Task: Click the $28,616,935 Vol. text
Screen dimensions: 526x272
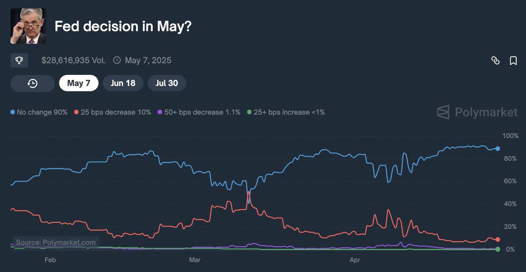Action: [73, 60]
